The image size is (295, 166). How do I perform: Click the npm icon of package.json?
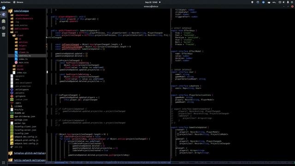12,120
